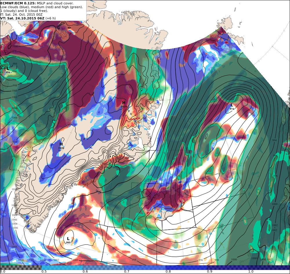Click the title text 'ECMWF/ECM 0.125: MSLP and cloud cover.'
290x274 pixels.
37,3
